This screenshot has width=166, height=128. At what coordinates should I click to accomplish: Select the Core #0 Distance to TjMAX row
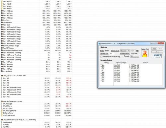pos(36,88)
